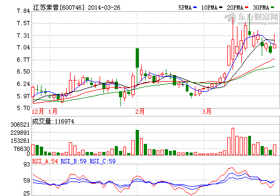Viewport: 280px width, 196px height.
Task: Click the 153261 volume axis label
Action: pyautogui.click(x=20, y=141)
